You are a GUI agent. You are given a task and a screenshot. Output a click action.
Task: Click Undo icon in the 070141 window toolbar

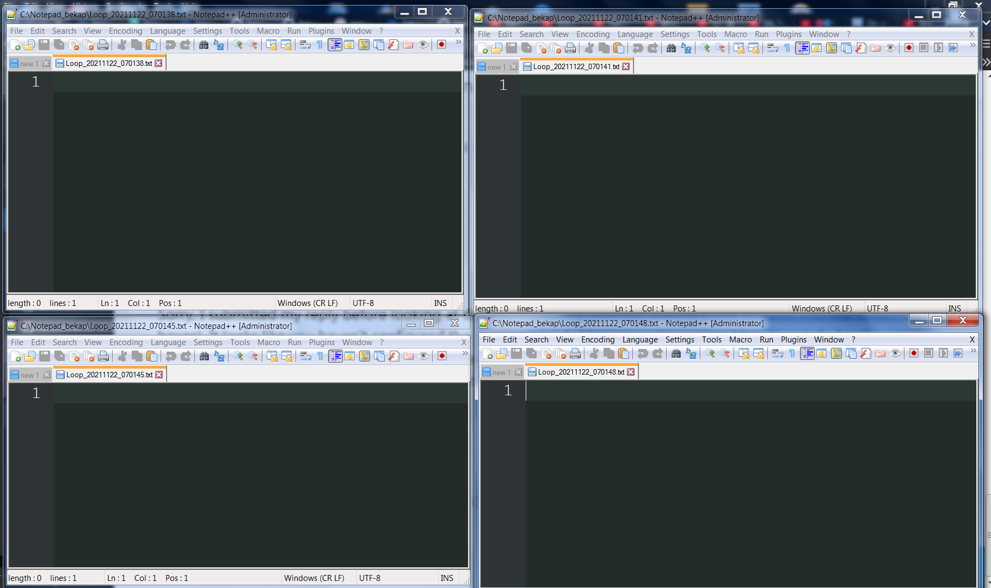click(x=638, y=48)
